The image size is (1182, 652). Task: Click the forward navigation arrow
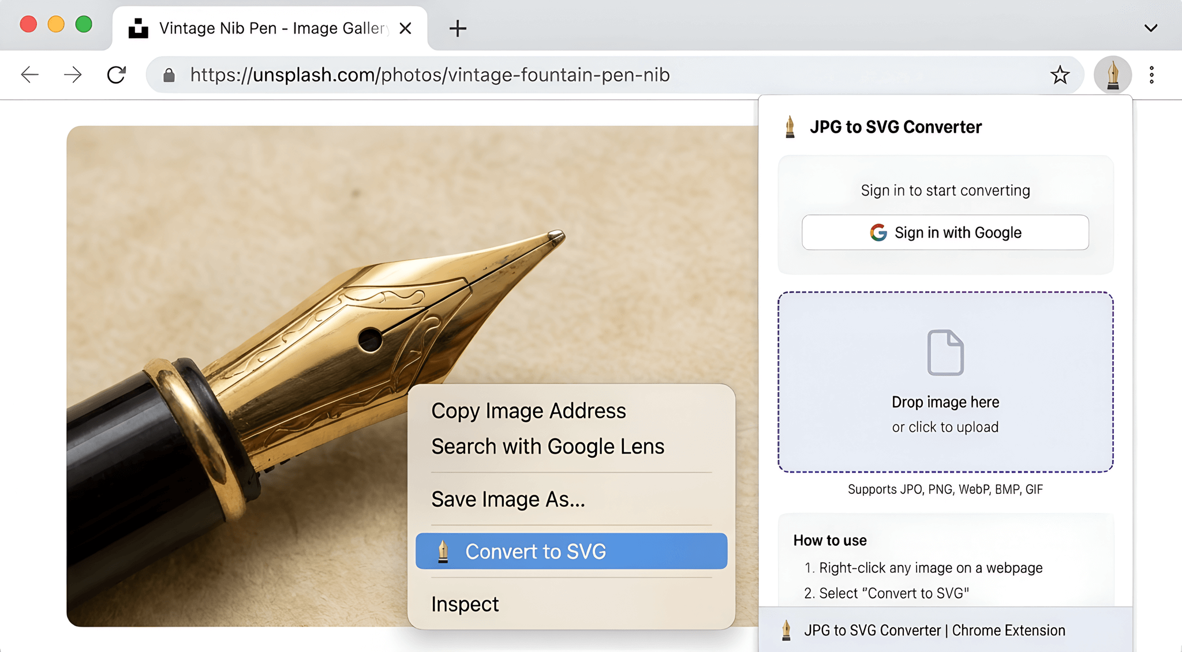tap(73, 74)
